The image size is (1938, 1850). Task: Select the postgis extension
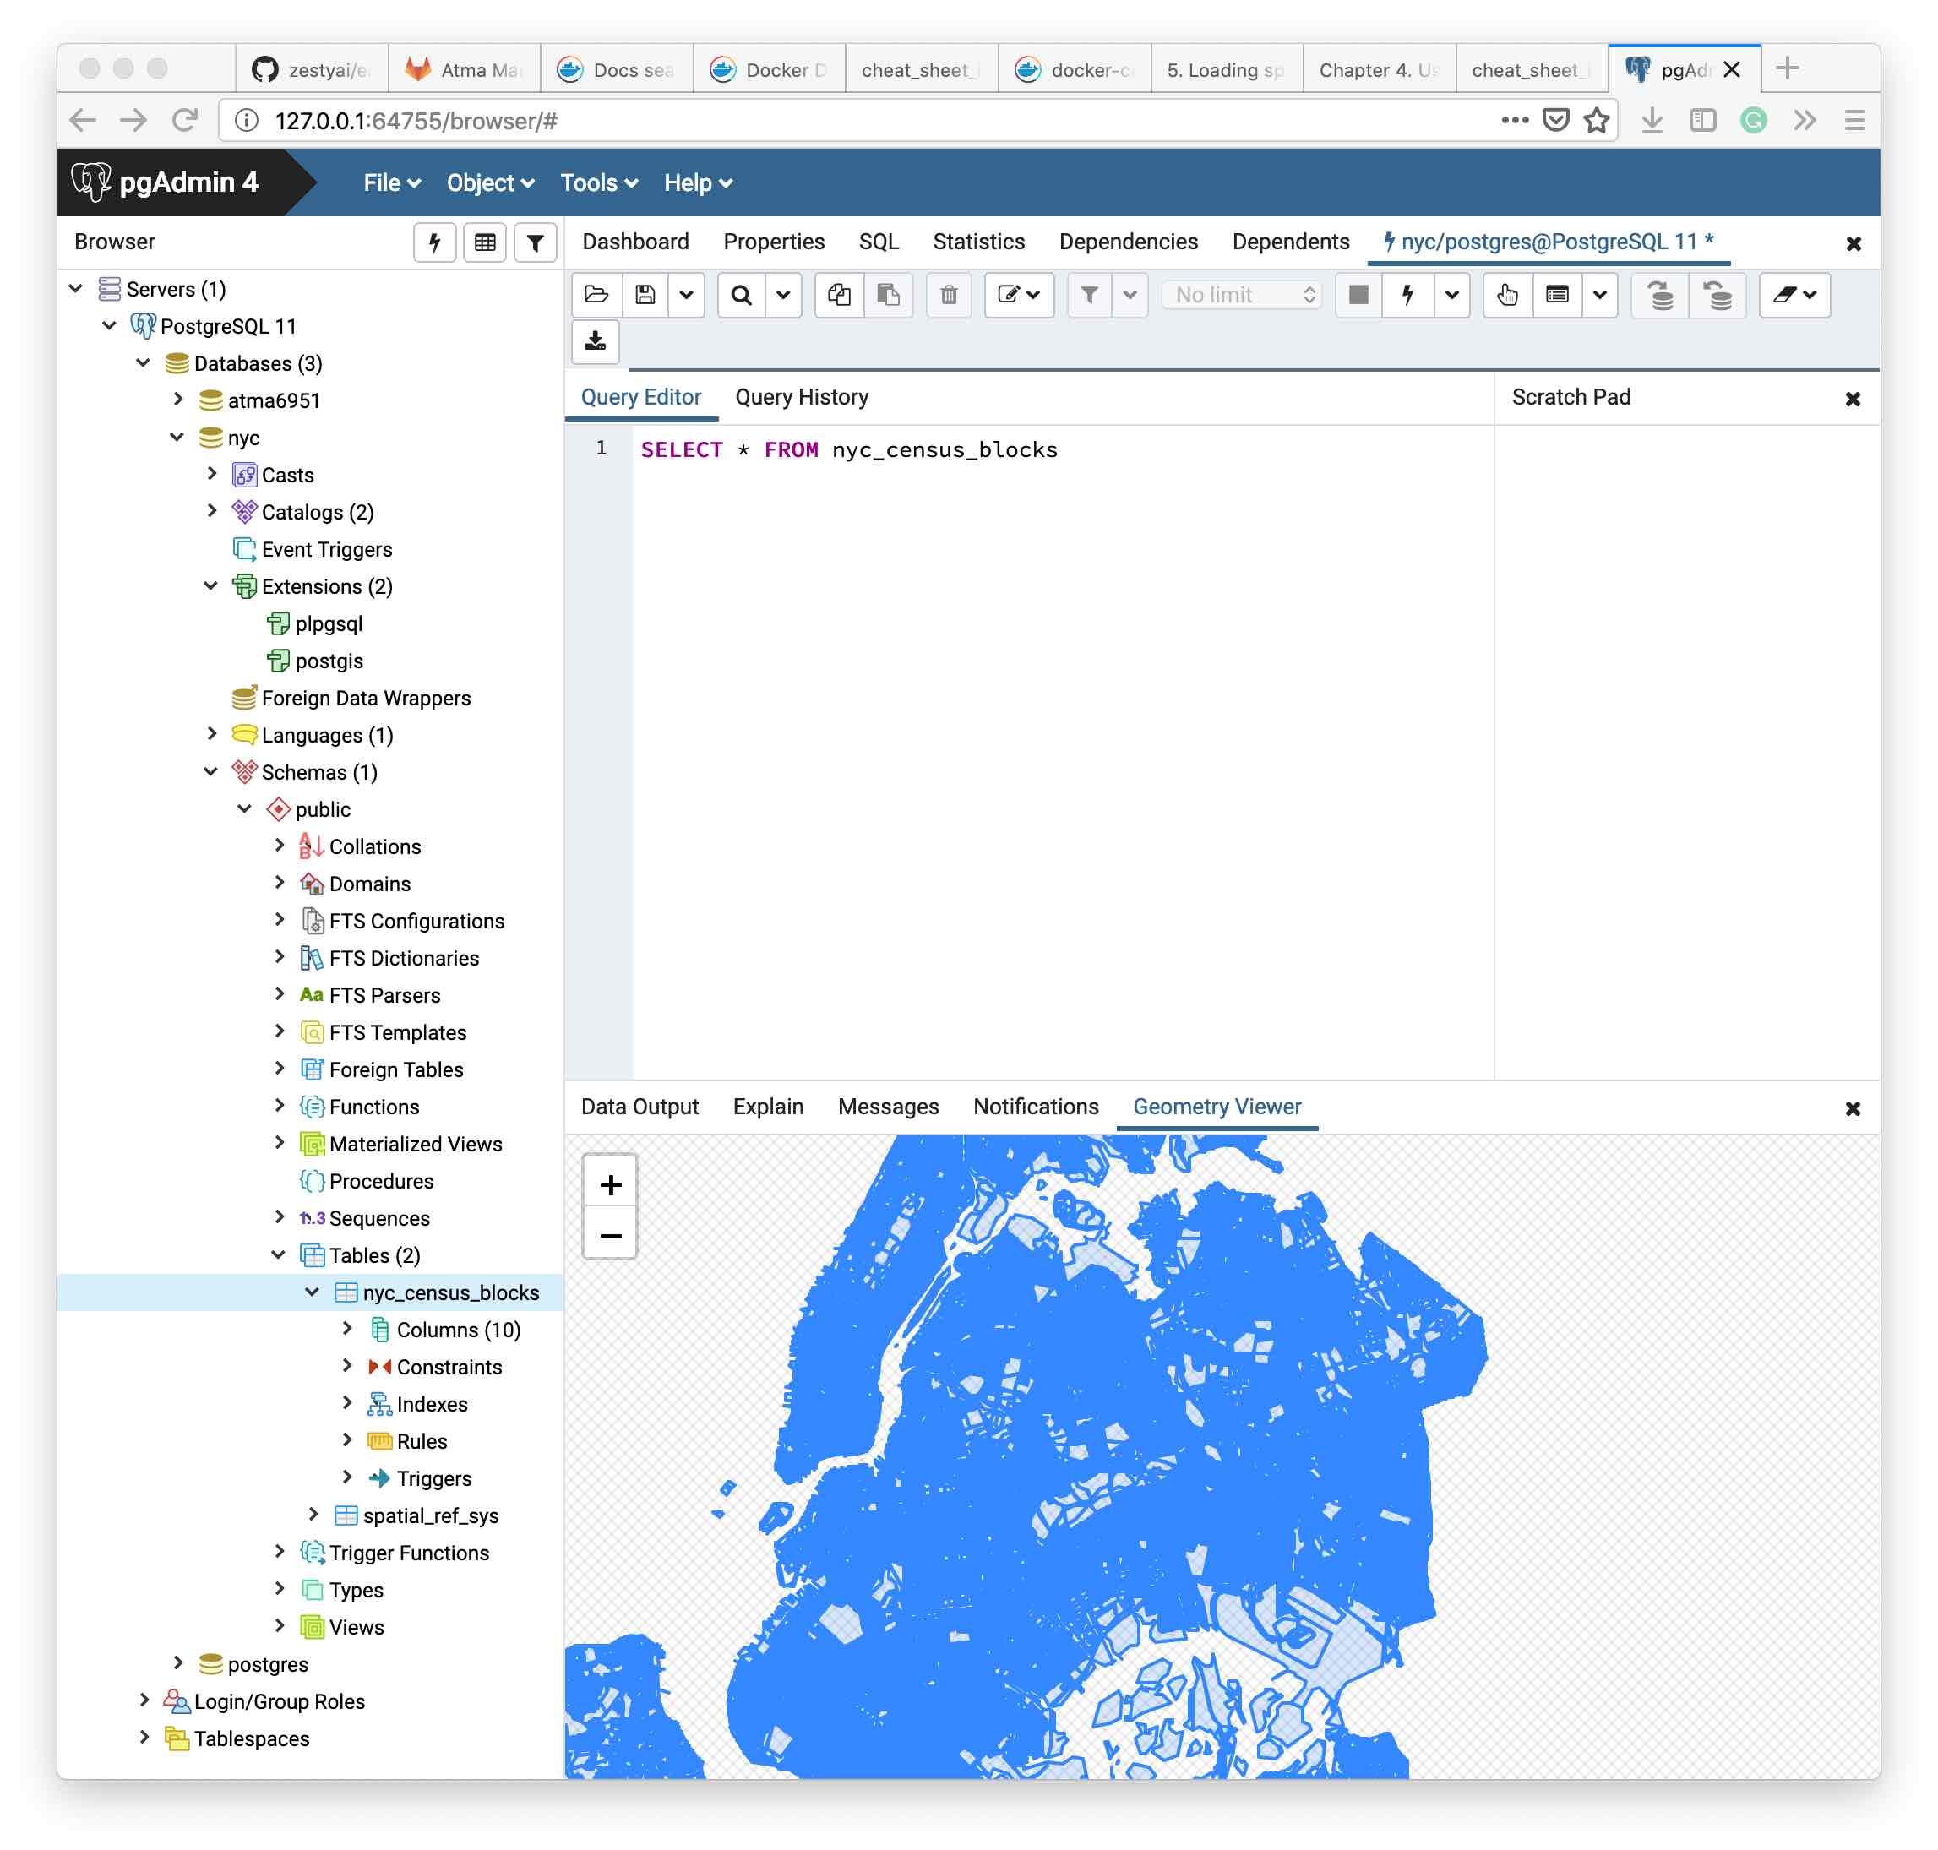tap(329, 661)
